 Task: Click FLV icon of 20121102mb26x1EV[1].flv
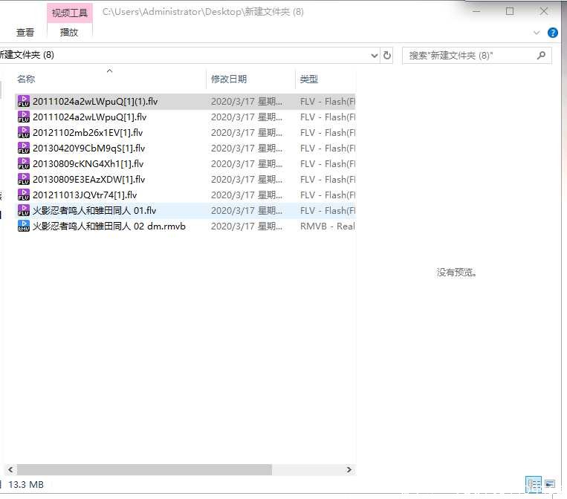(24, 133)
